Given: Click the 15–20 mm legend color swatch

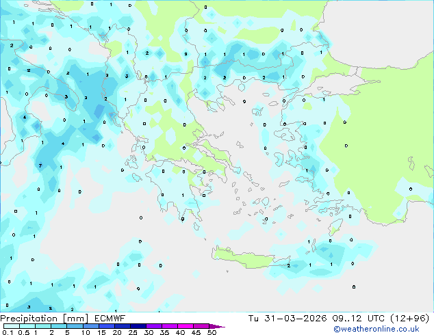Looking at the screenshot, I should (x=106, y=326).
